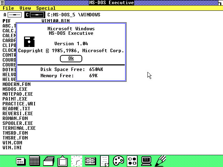Select README.TXT in the file list

pyautogui.click(x=16, y=109)
